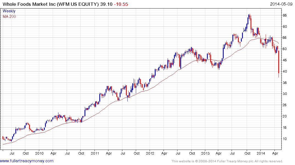Click the 2010 year label on time axis
Image resolution: width=295 pixels, height=165 pixels.
[x=39, y=153]
